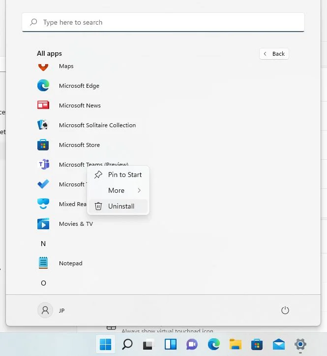Click the pin icon beside Pin to Start
327x356 pixels.
click(98, 175)
